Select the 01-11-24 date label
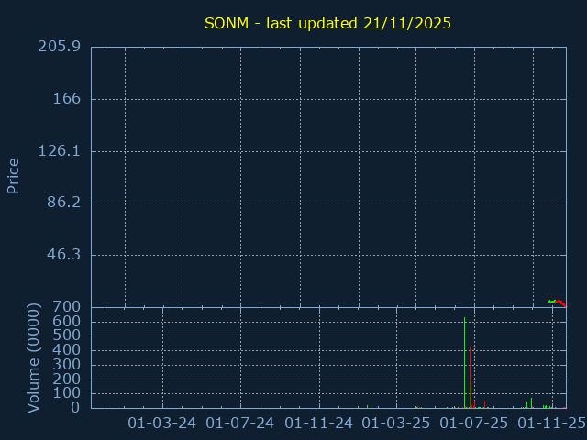Screen dimensions: 587x440 [x=319, y=423]
